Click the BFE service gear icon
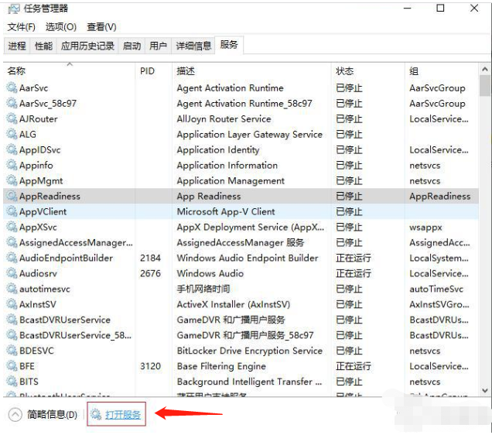This screenshot has width=492, height=435. (x=12, y=366)
